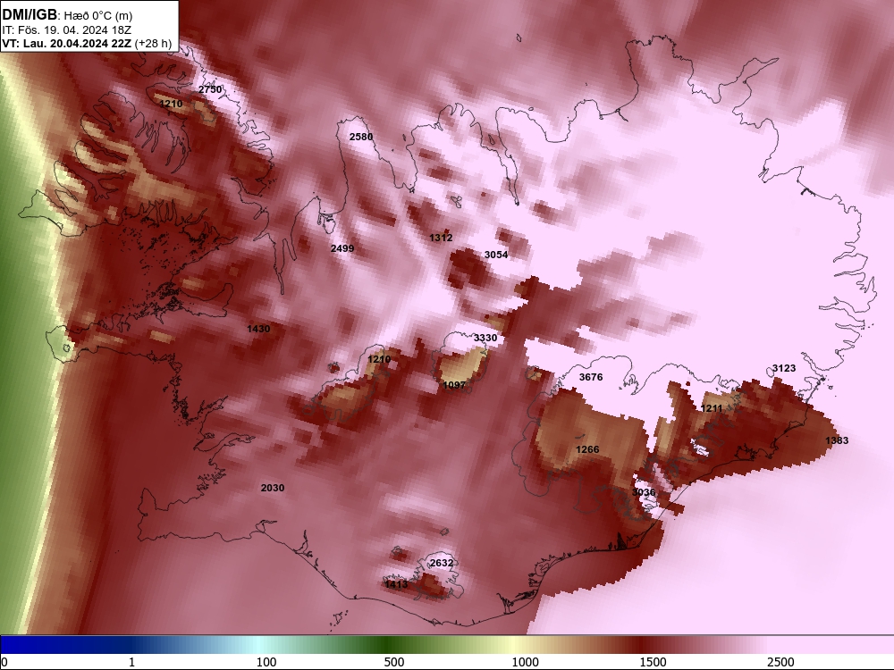Pick the pale yellow segment of the colour bar

(x=513, y=645)
